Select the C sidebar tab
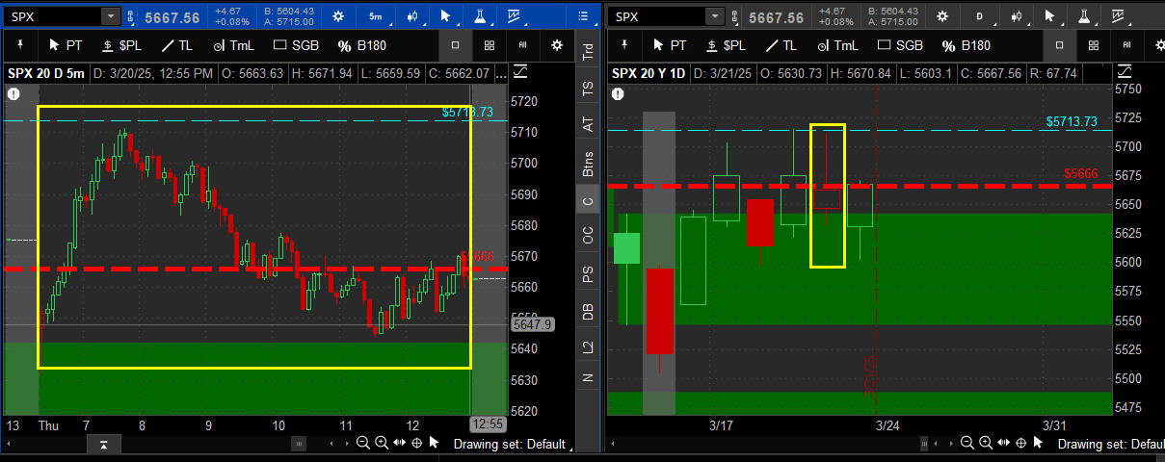The height and width of the screenshot is (462, 1165). coord(588,200)
